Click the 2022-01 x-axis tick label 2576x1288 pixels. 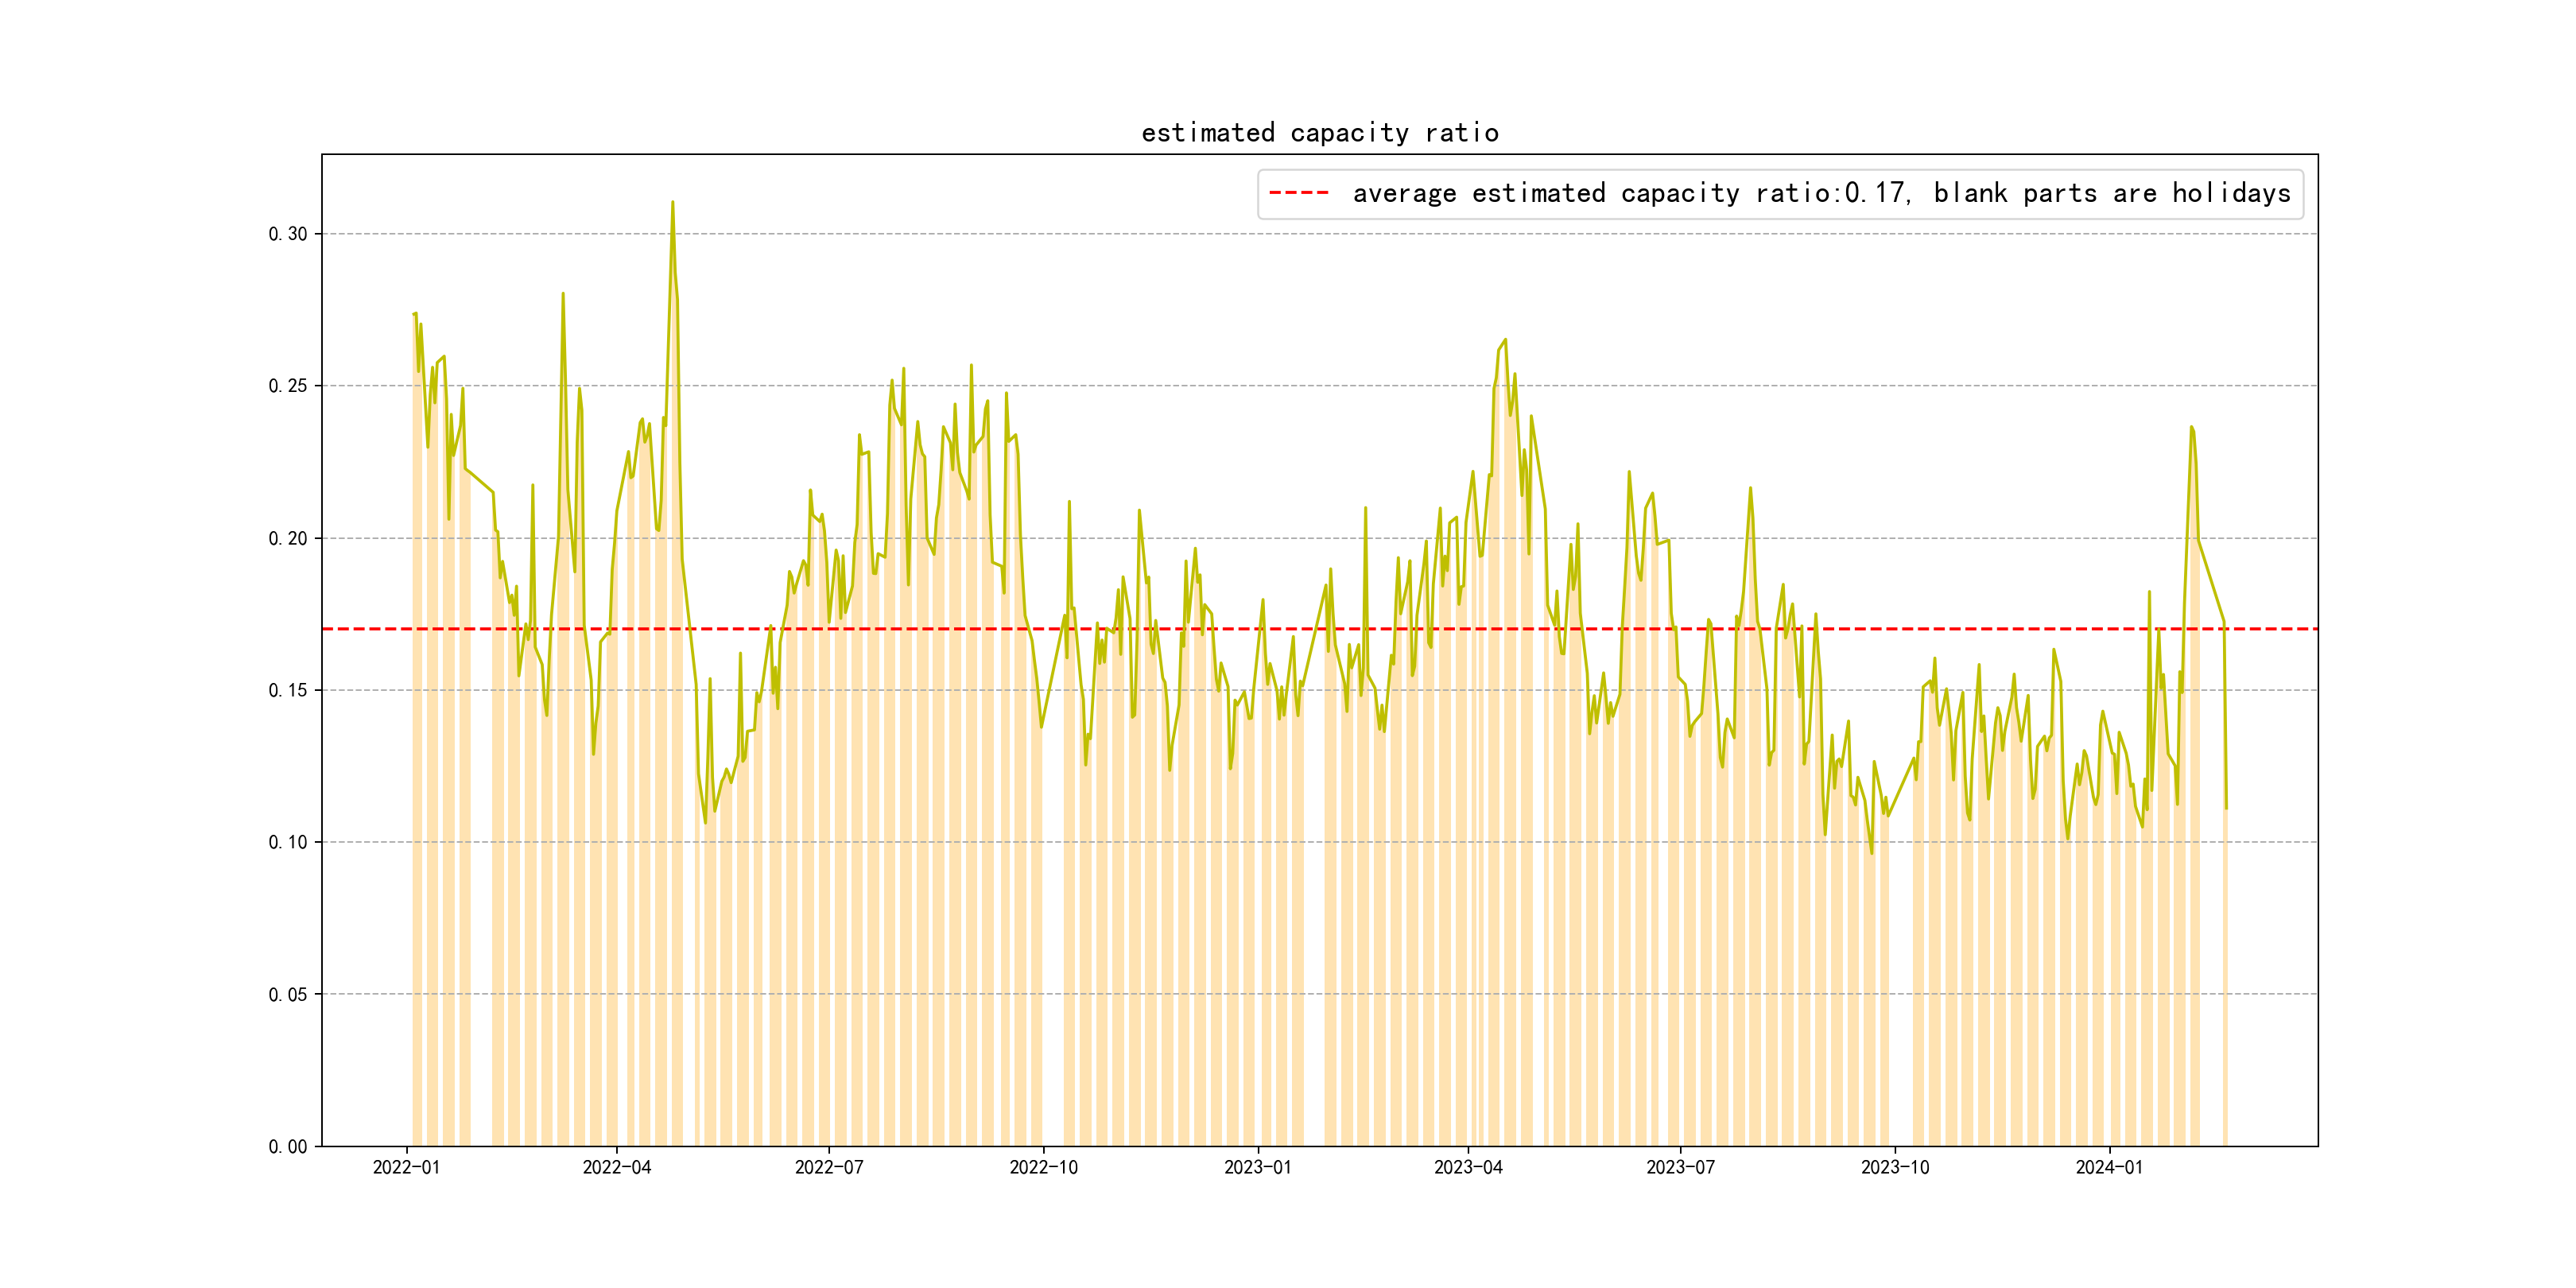pyautogui.click(x=406, y=1167)
